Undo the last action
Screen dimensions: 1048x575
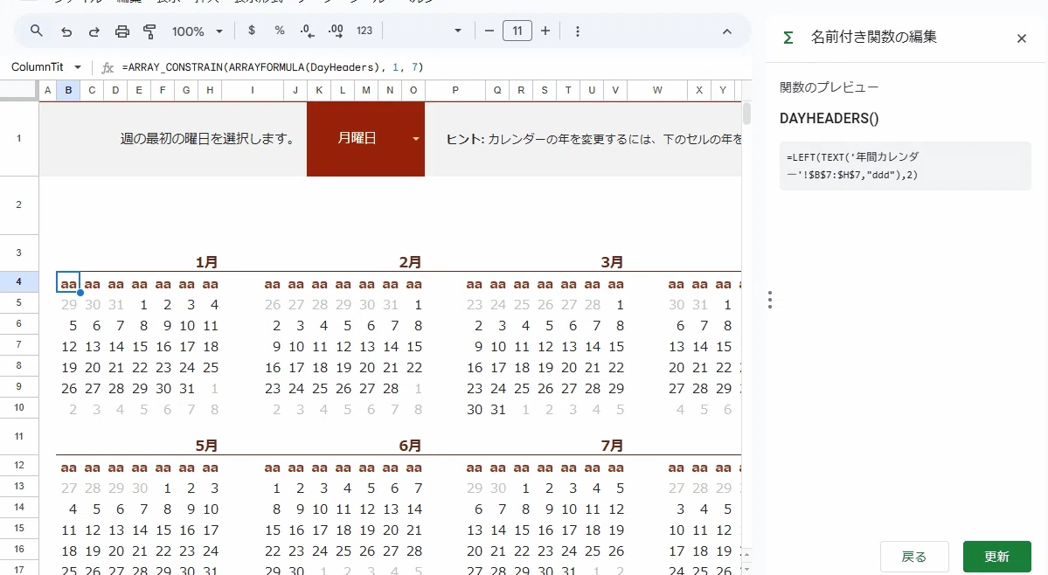(x=66, y=31)
